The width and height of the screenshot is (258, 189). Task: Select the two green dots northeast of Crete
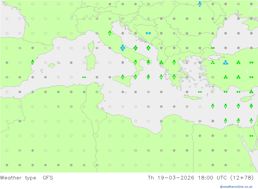[x=200, y=92]
